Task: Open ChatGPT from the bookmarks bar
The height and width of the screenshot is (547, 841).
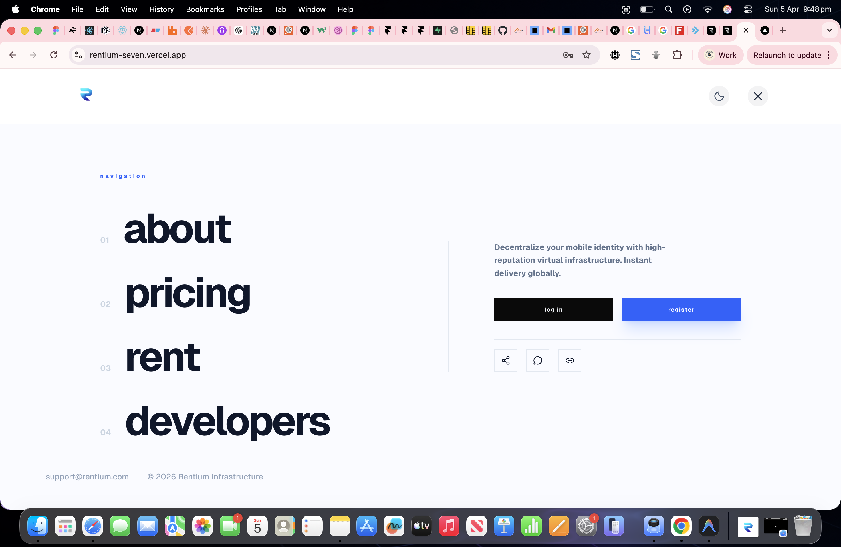Action: tap(238, 30)
